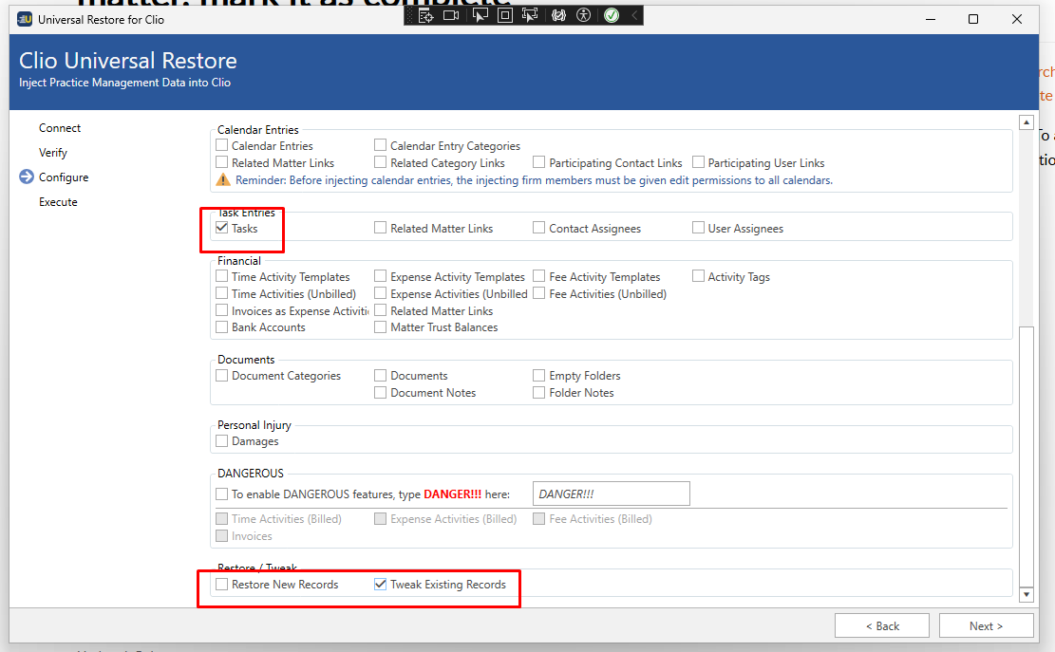Enable Bank Accounts checkbox
The image size is (1055, 652).
pyautogui.click(x=221, y=326)
